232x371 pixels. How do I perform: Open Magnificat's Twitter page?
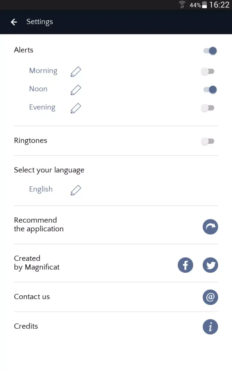210,265
